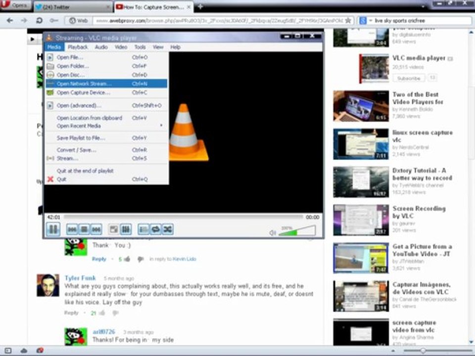Stop playback with VLC stop button
Viewport: 475px width, 356px height.
[x=84, y=229]
